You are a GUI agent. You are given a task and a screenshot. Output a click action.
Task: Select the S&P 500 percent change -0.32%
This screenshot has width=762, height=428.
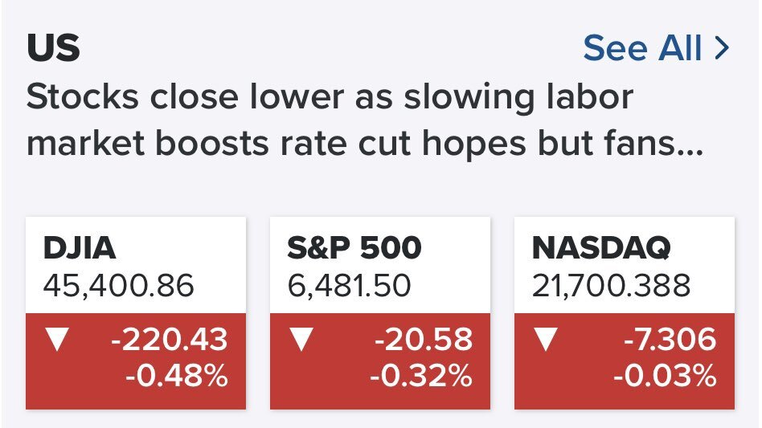(x=421, y=376)
